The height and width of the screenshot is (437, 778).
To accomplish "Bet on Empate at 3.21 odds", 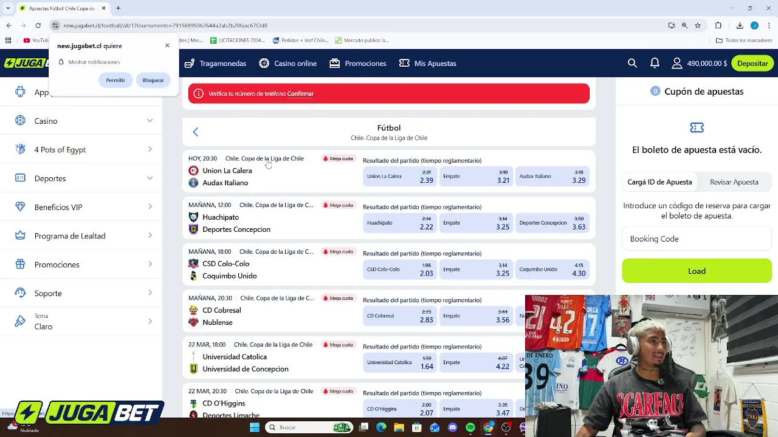I will pyautogui.click(x=476, y=176).
